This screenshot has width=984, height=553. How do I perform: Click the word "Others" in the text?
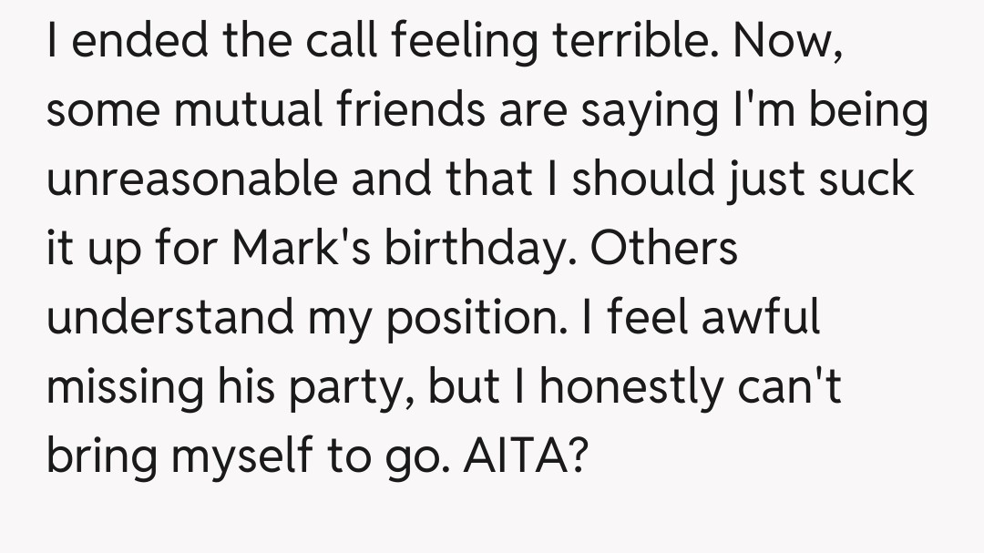coord(664,247)
